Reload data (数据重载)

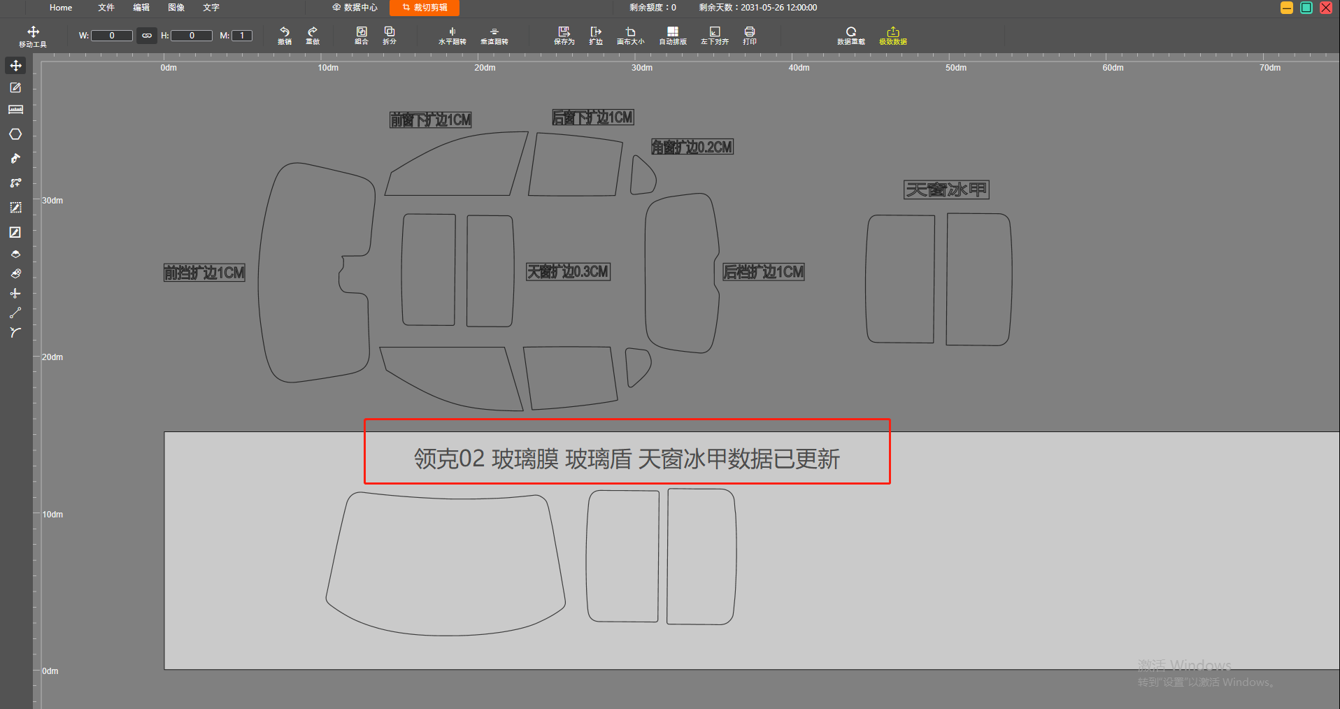click(851, 36)
